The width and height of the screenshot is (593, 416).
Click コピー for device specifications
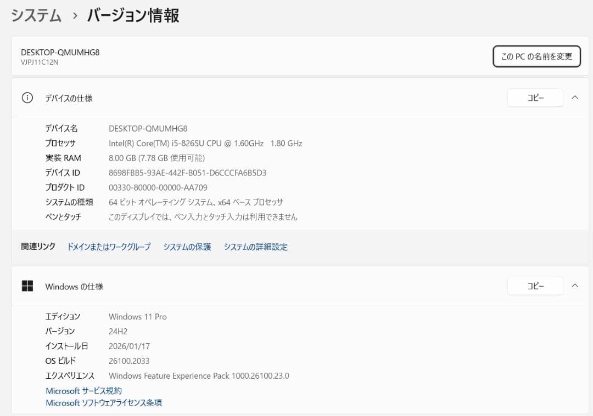point(535,98)
